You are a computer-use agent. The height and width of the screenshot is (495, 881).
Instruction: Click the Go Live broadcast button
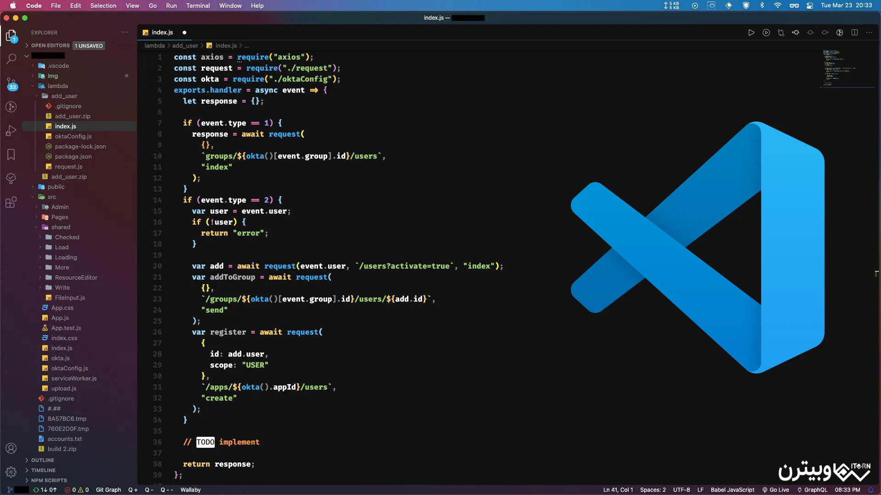pos(775,489)
